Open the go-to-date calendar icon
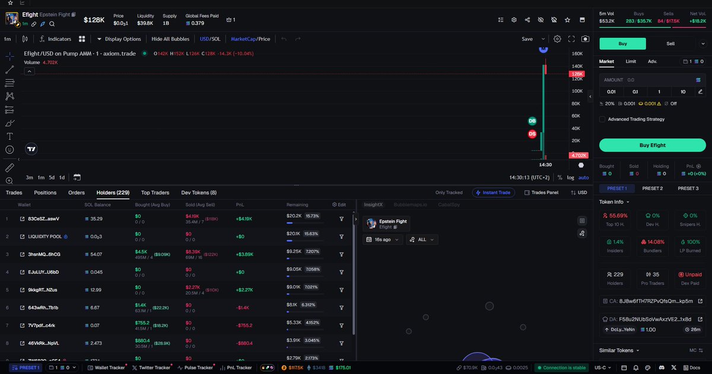The width and height of the screenshot is (712, 374). pyautogui.click(x=77, y=177)
